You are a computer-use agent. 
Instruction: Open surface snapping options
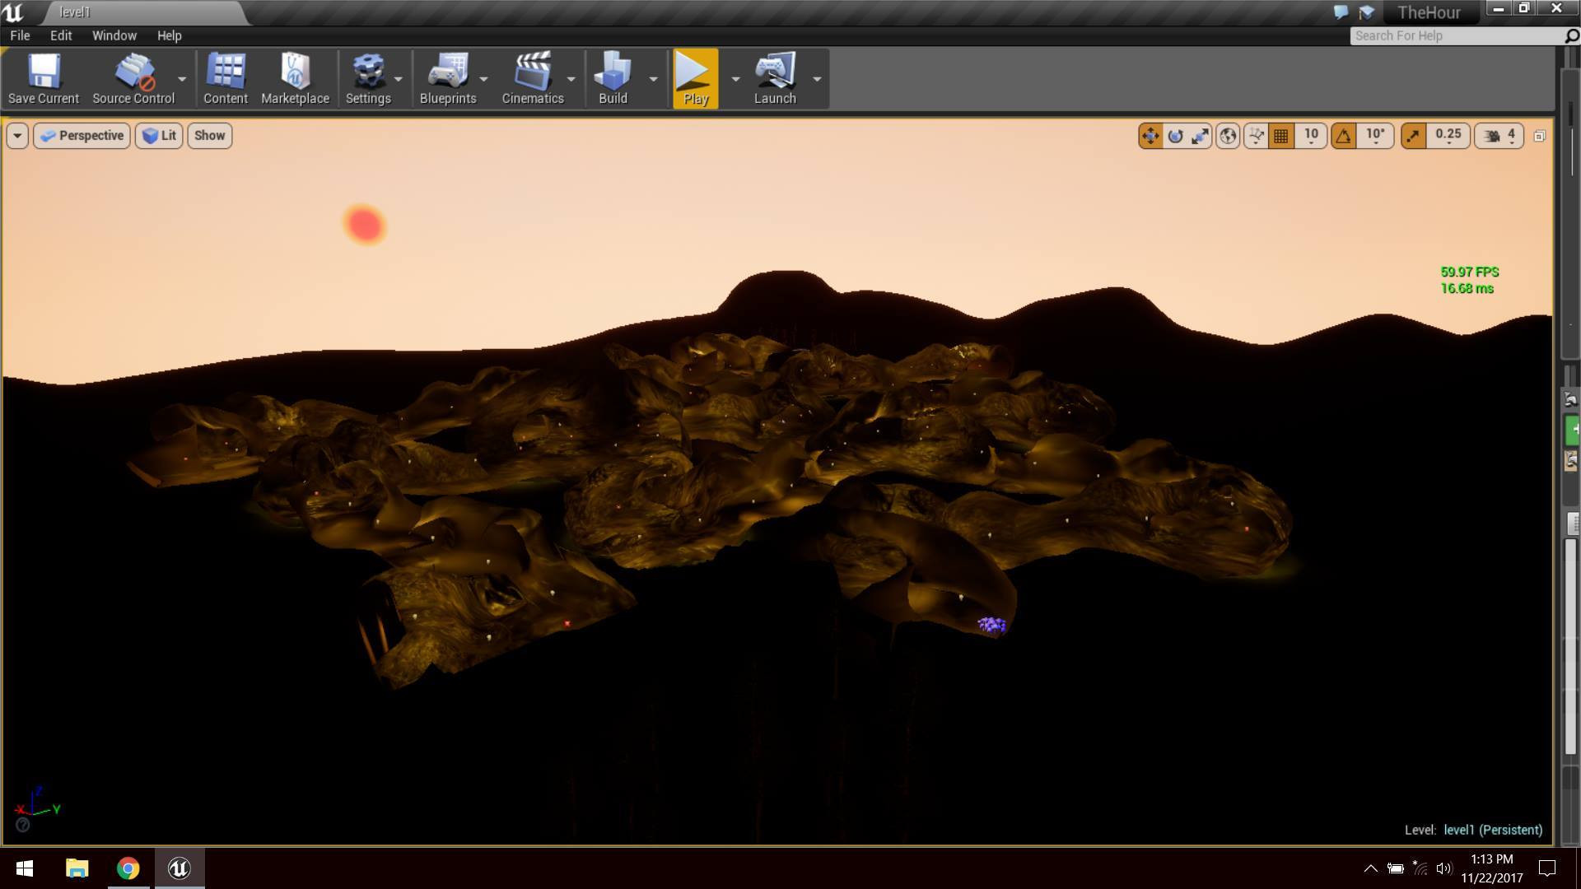click(x=1256, y=136)
